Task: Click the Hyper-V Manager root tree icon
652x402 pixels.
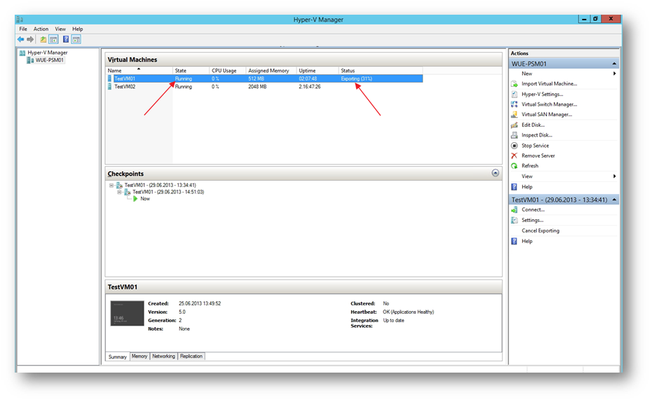Action: 22,53
